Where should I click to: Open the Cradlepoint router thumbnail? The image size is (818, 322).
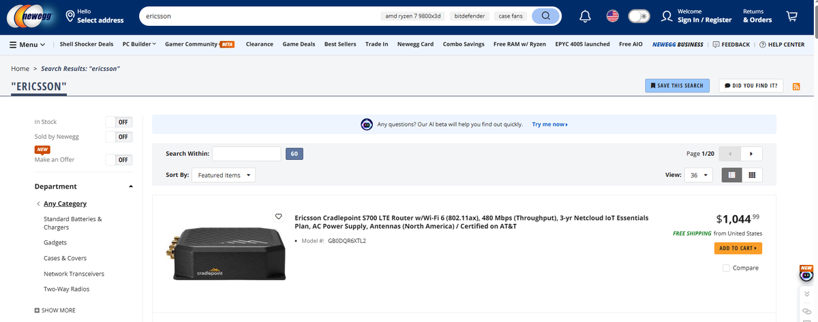click(225, 253)
